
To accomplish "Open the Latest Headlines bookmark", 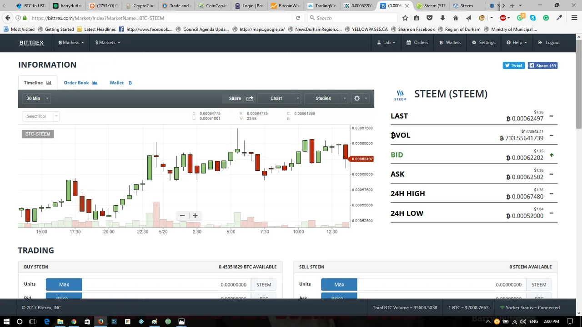I will click(96, 29).
